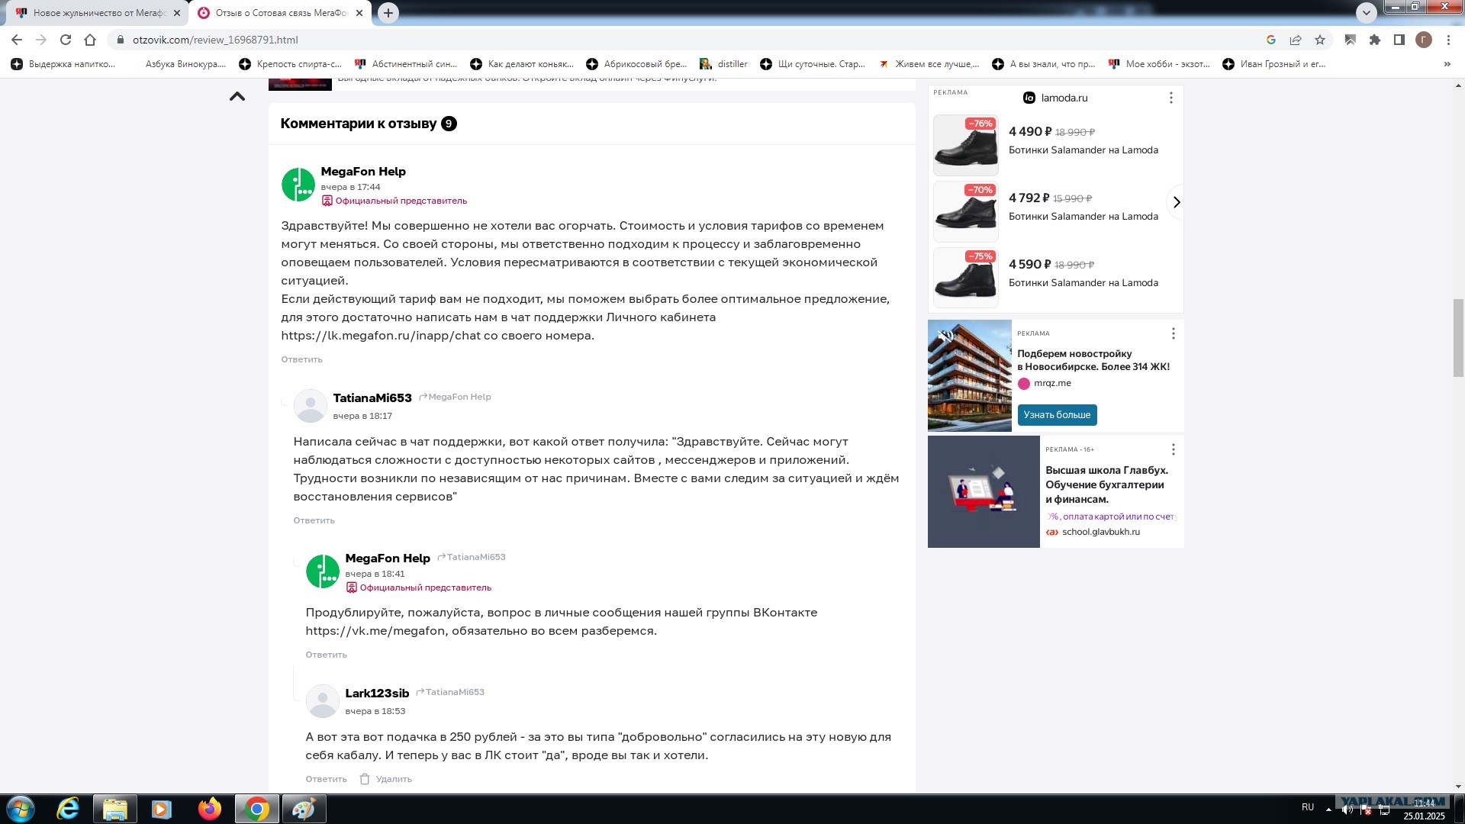
Task: Open the "Выдержка напитко..." bookmark
Action: coord(63,64)
